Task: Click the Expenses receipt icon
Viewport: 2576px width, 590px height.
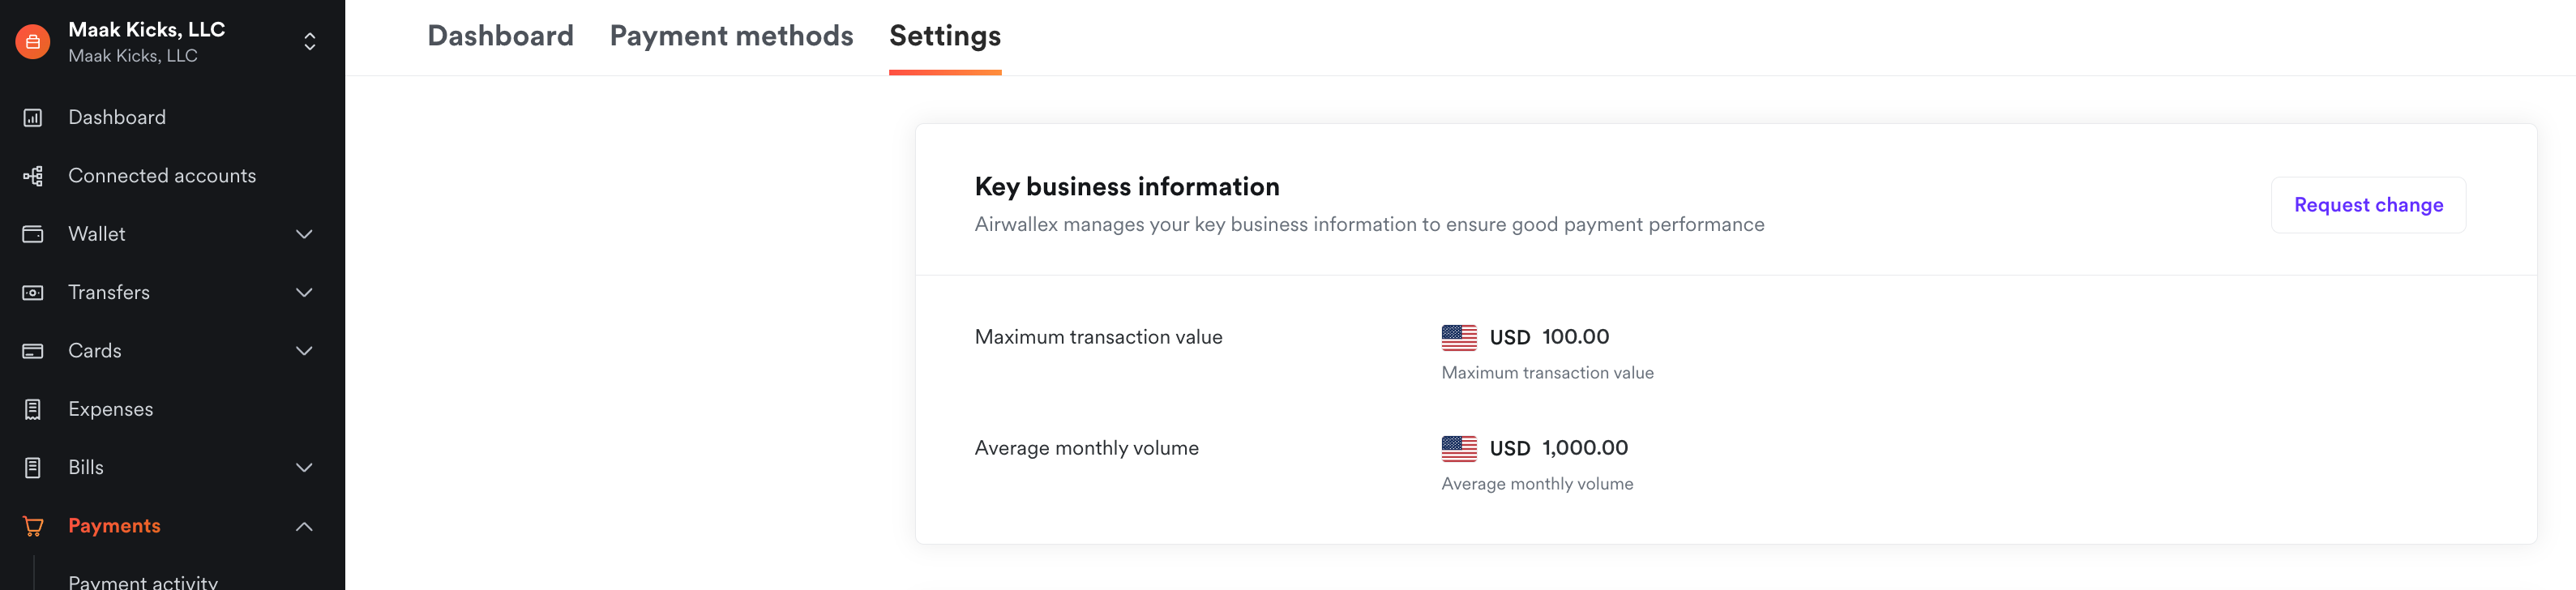Action: [x=33, y=409]
